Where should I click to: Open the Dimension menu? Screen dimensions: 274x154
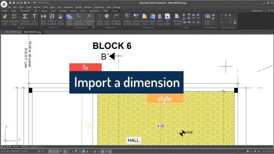[x=68, y=7]
